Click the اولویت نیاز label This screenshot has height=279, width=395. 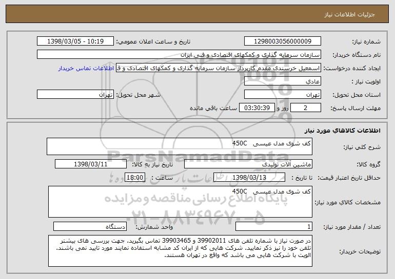click(x=366, y=81)
